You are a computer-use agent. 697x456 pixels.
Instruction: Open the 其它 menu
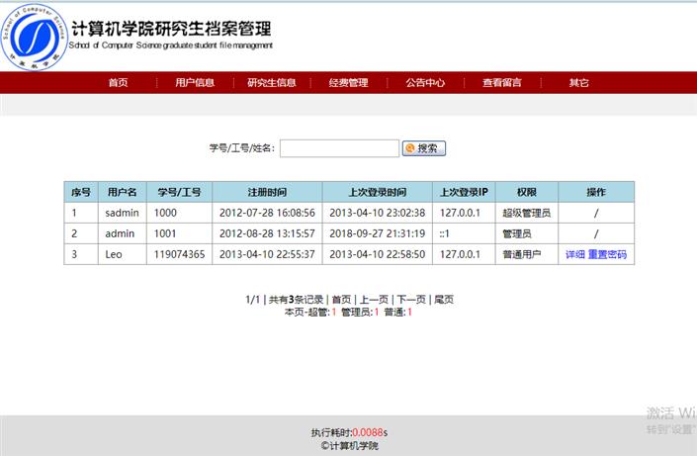[578, 83]
